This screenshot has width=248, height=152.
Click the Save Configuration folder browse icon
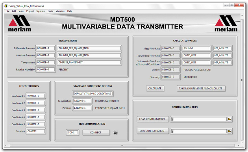tap(229, 131)
